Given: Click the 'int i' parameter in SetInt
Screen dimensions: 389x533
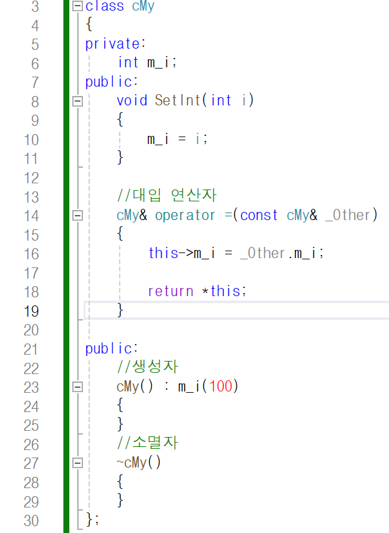Looking at the screenshot, I should pos(228,100).
